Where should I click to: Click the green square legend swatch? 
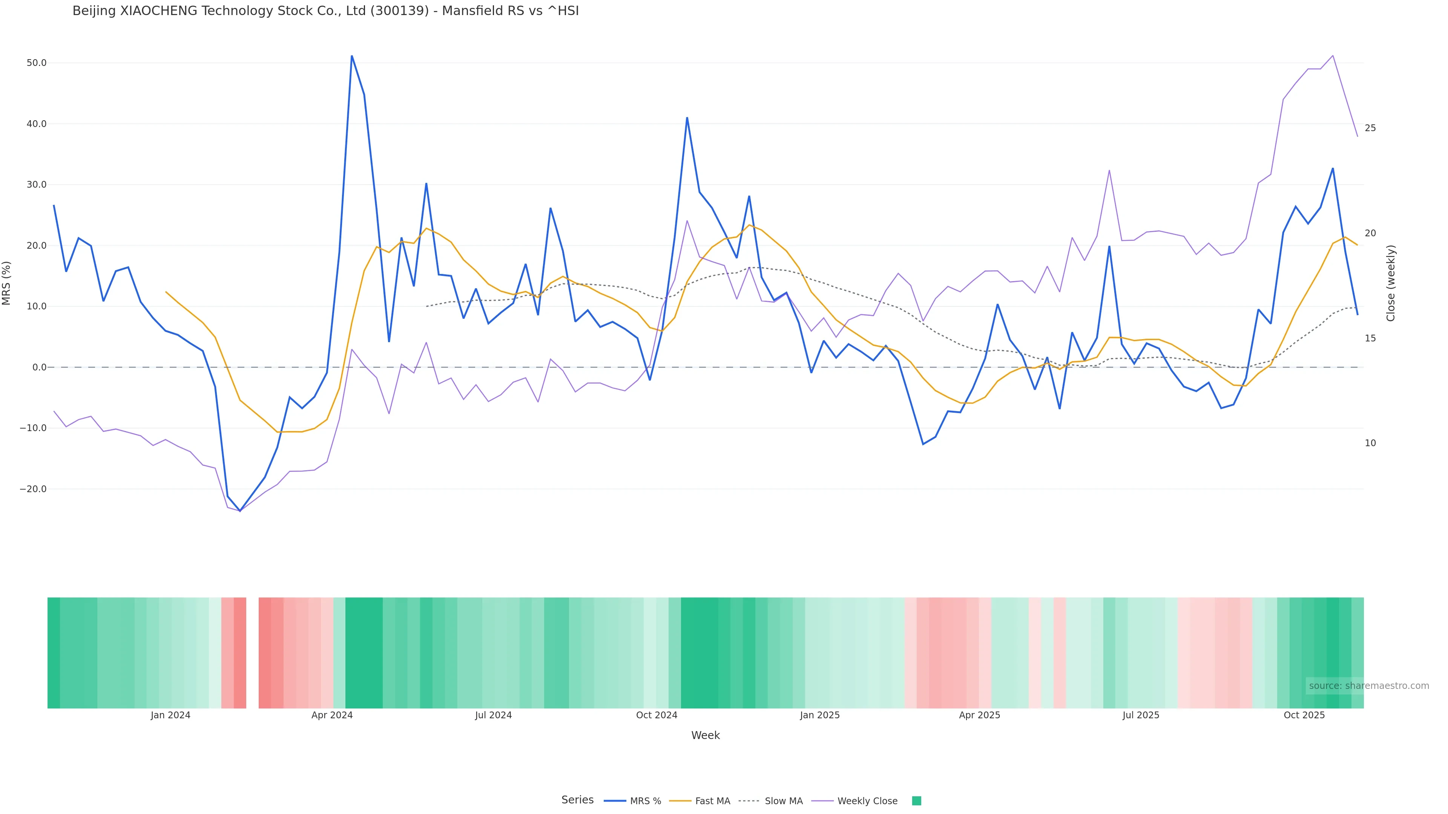click(916, 801)
